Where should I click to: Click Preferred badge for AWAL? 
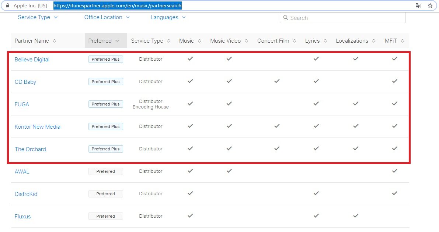point(105,171)
